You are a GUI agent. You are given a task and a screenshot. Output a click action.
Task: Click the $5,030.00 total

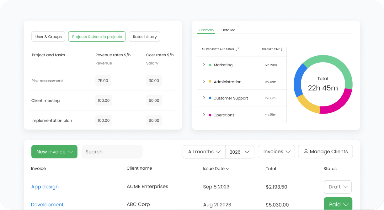(x=277, y=205)
